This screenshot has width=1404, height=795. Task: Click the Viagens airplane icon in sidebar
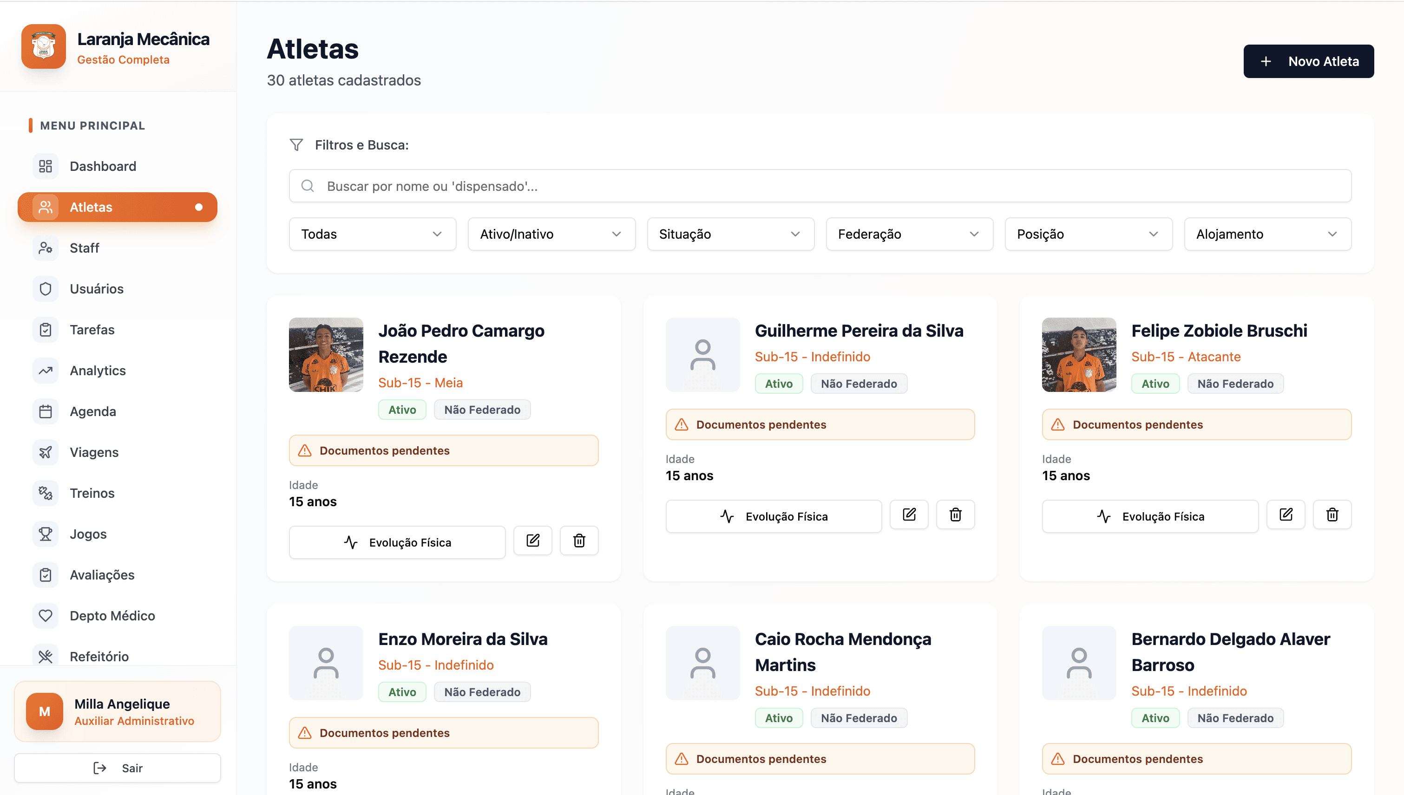pyautogui.click(x=46, y=452)
